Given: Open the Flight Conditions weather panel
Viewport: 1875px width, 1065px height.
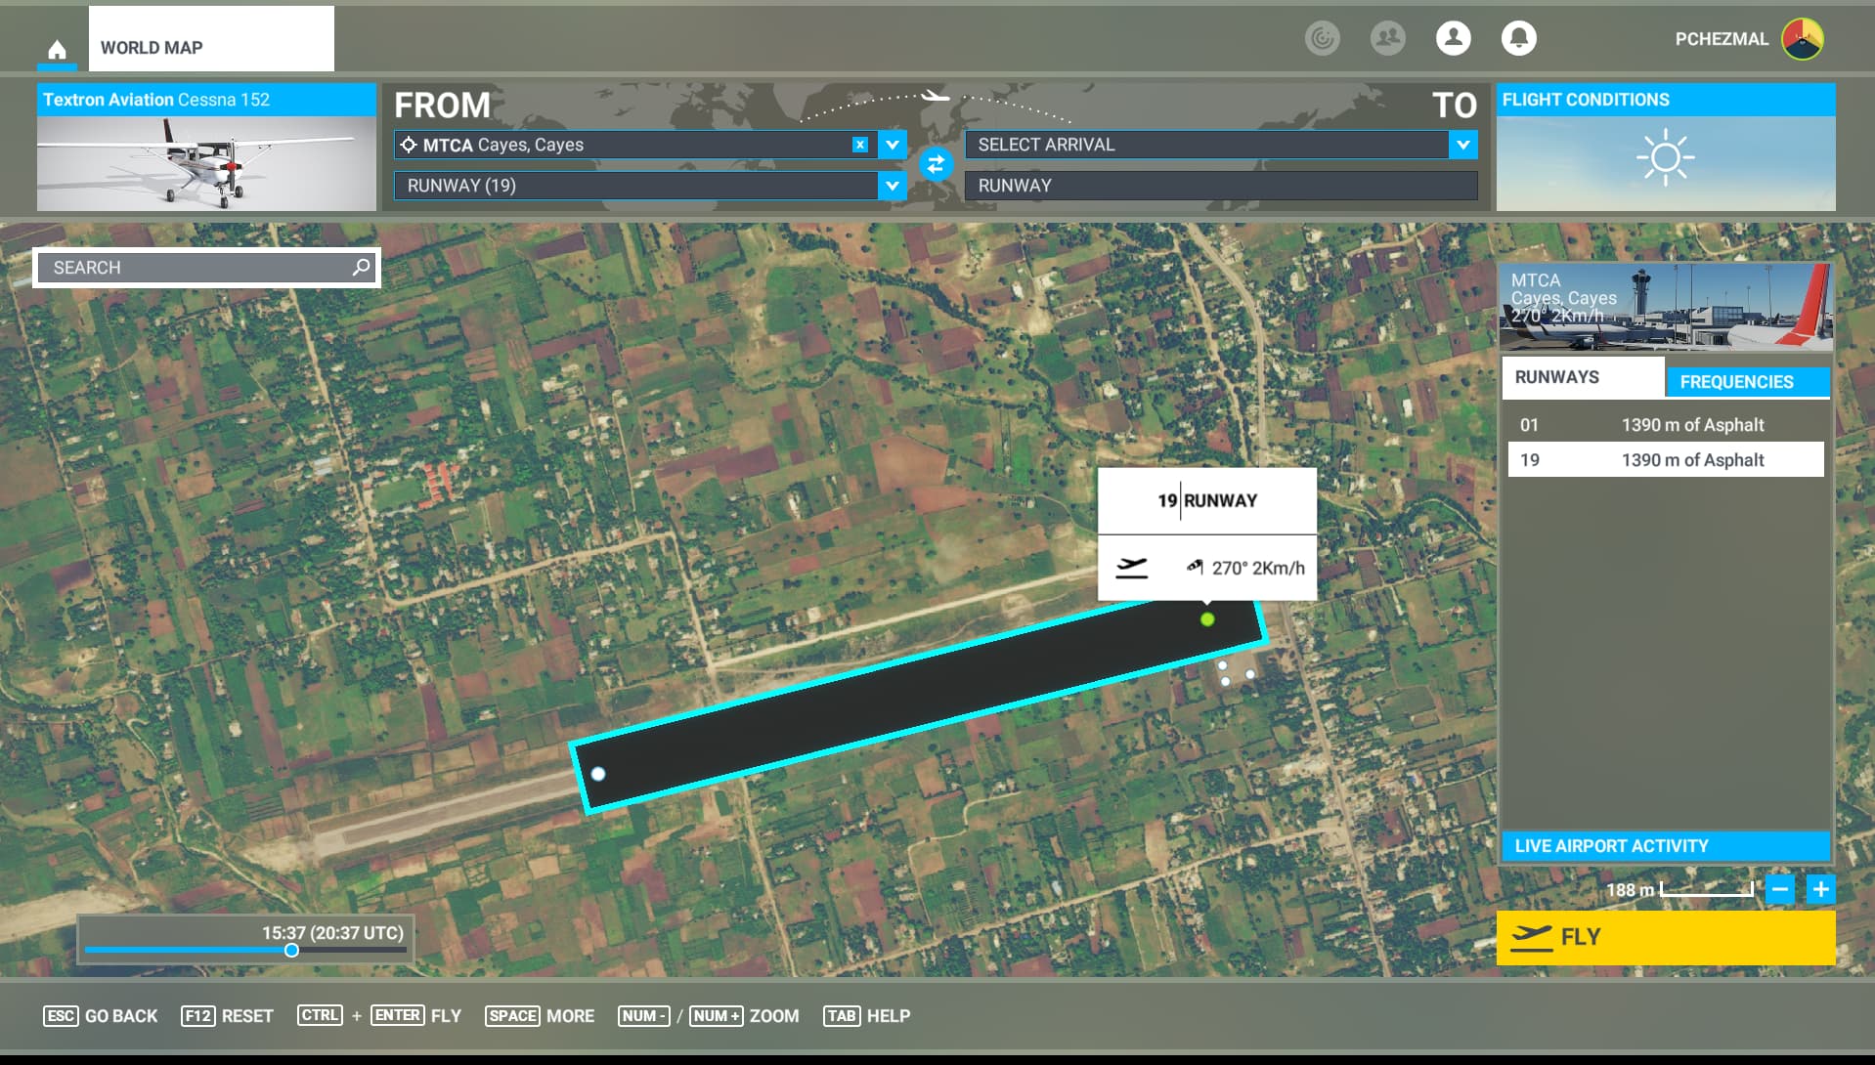Looking at the screenshot, I should point(1665,148).
